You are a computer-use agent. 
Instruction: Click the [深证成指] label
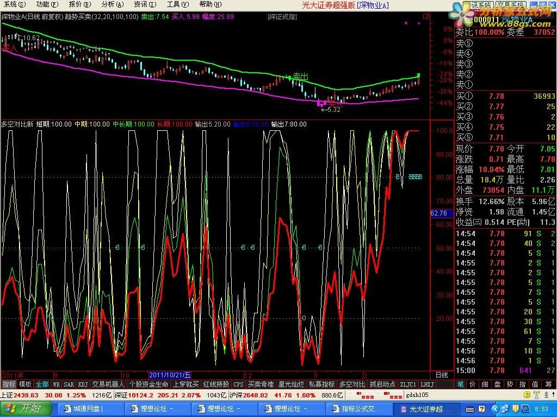282,17
